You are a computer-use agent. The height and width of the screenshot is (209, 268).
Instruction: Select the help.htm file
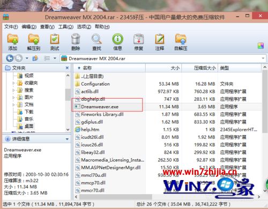[90, 130]
